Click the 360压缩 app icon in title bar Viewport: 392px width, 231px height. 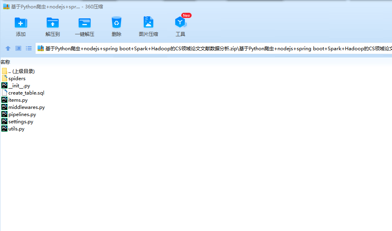coord(6,7)
